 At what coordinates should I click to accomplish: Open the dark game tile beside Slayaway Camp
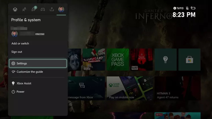tap(74, 59)
